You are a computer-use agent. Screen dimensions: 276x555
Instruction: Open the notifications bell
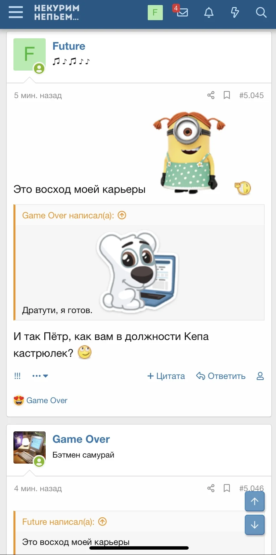(x=209, y=13)
